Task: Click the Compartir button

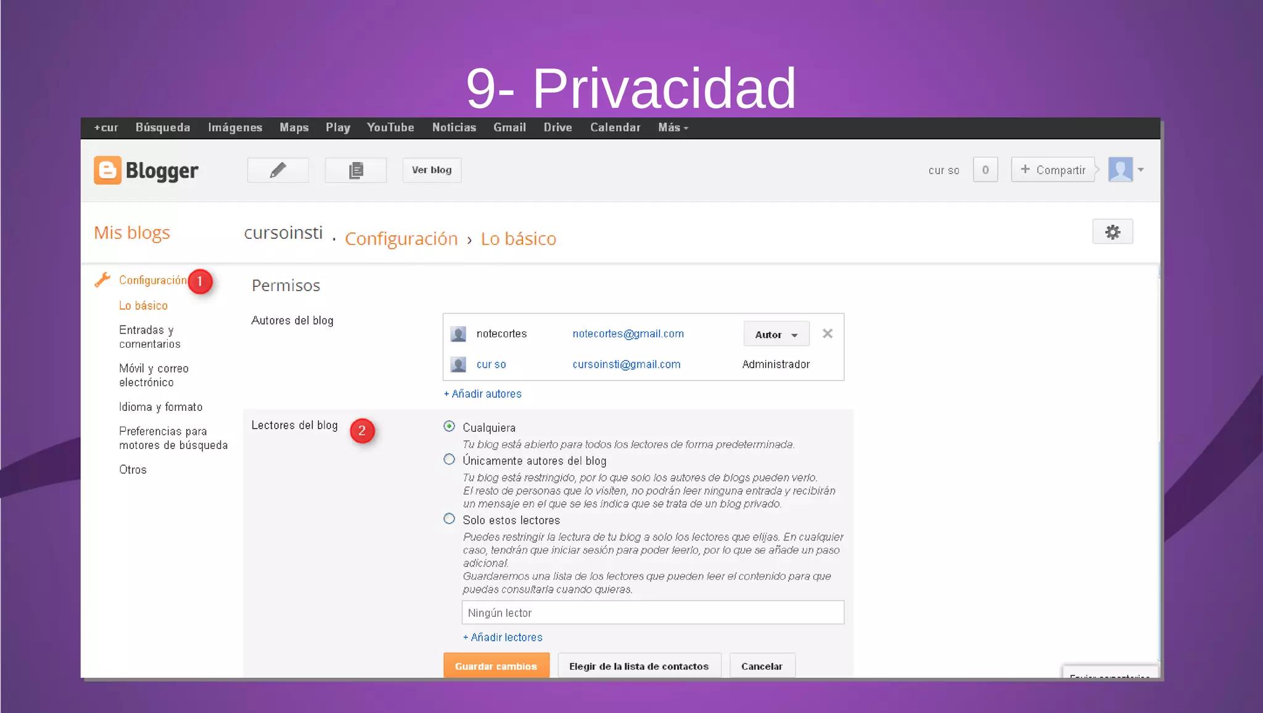Action: pos(1053,170)
